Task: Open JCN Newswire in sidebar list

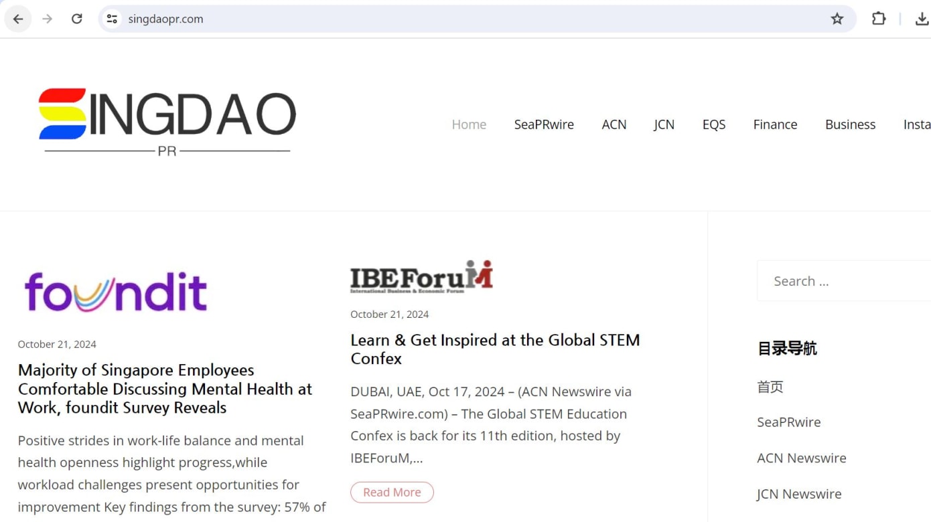Action: pos(798,494)
